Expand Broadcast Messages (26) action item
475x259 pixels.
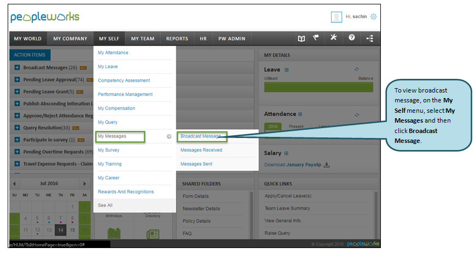coord(18,67)
